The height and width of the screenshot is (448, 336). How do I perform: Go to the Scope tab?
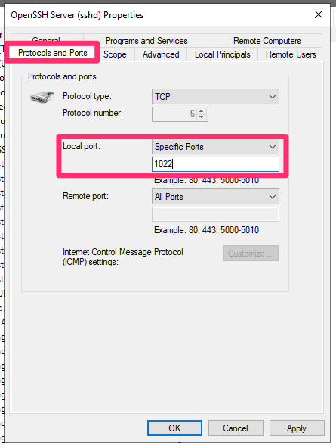coord(115,54)
